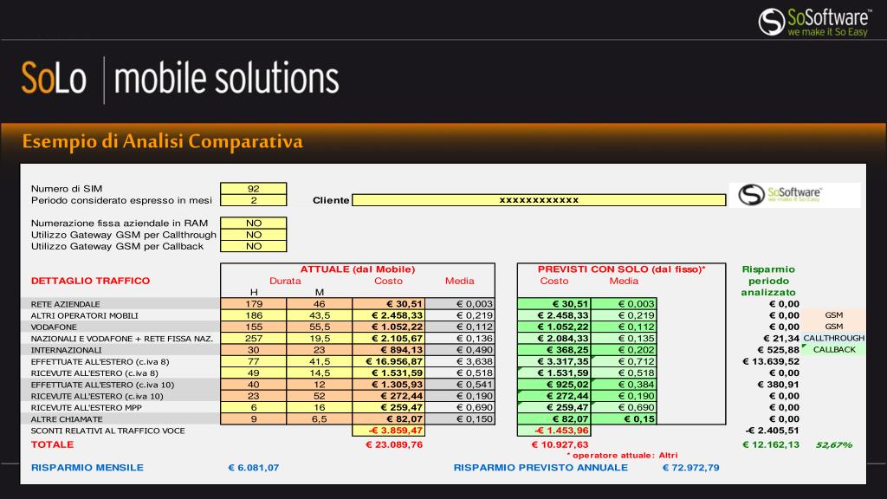
Task: Click the 'RISPARMIO PREVISTO ANNUALE' label
Action: [541, 468]
